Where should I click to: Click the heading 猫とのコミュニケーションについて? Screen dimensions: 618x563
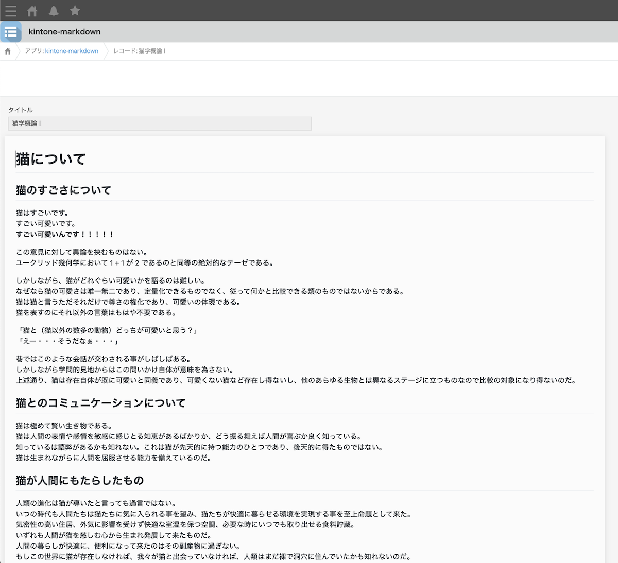coord(101,403)
